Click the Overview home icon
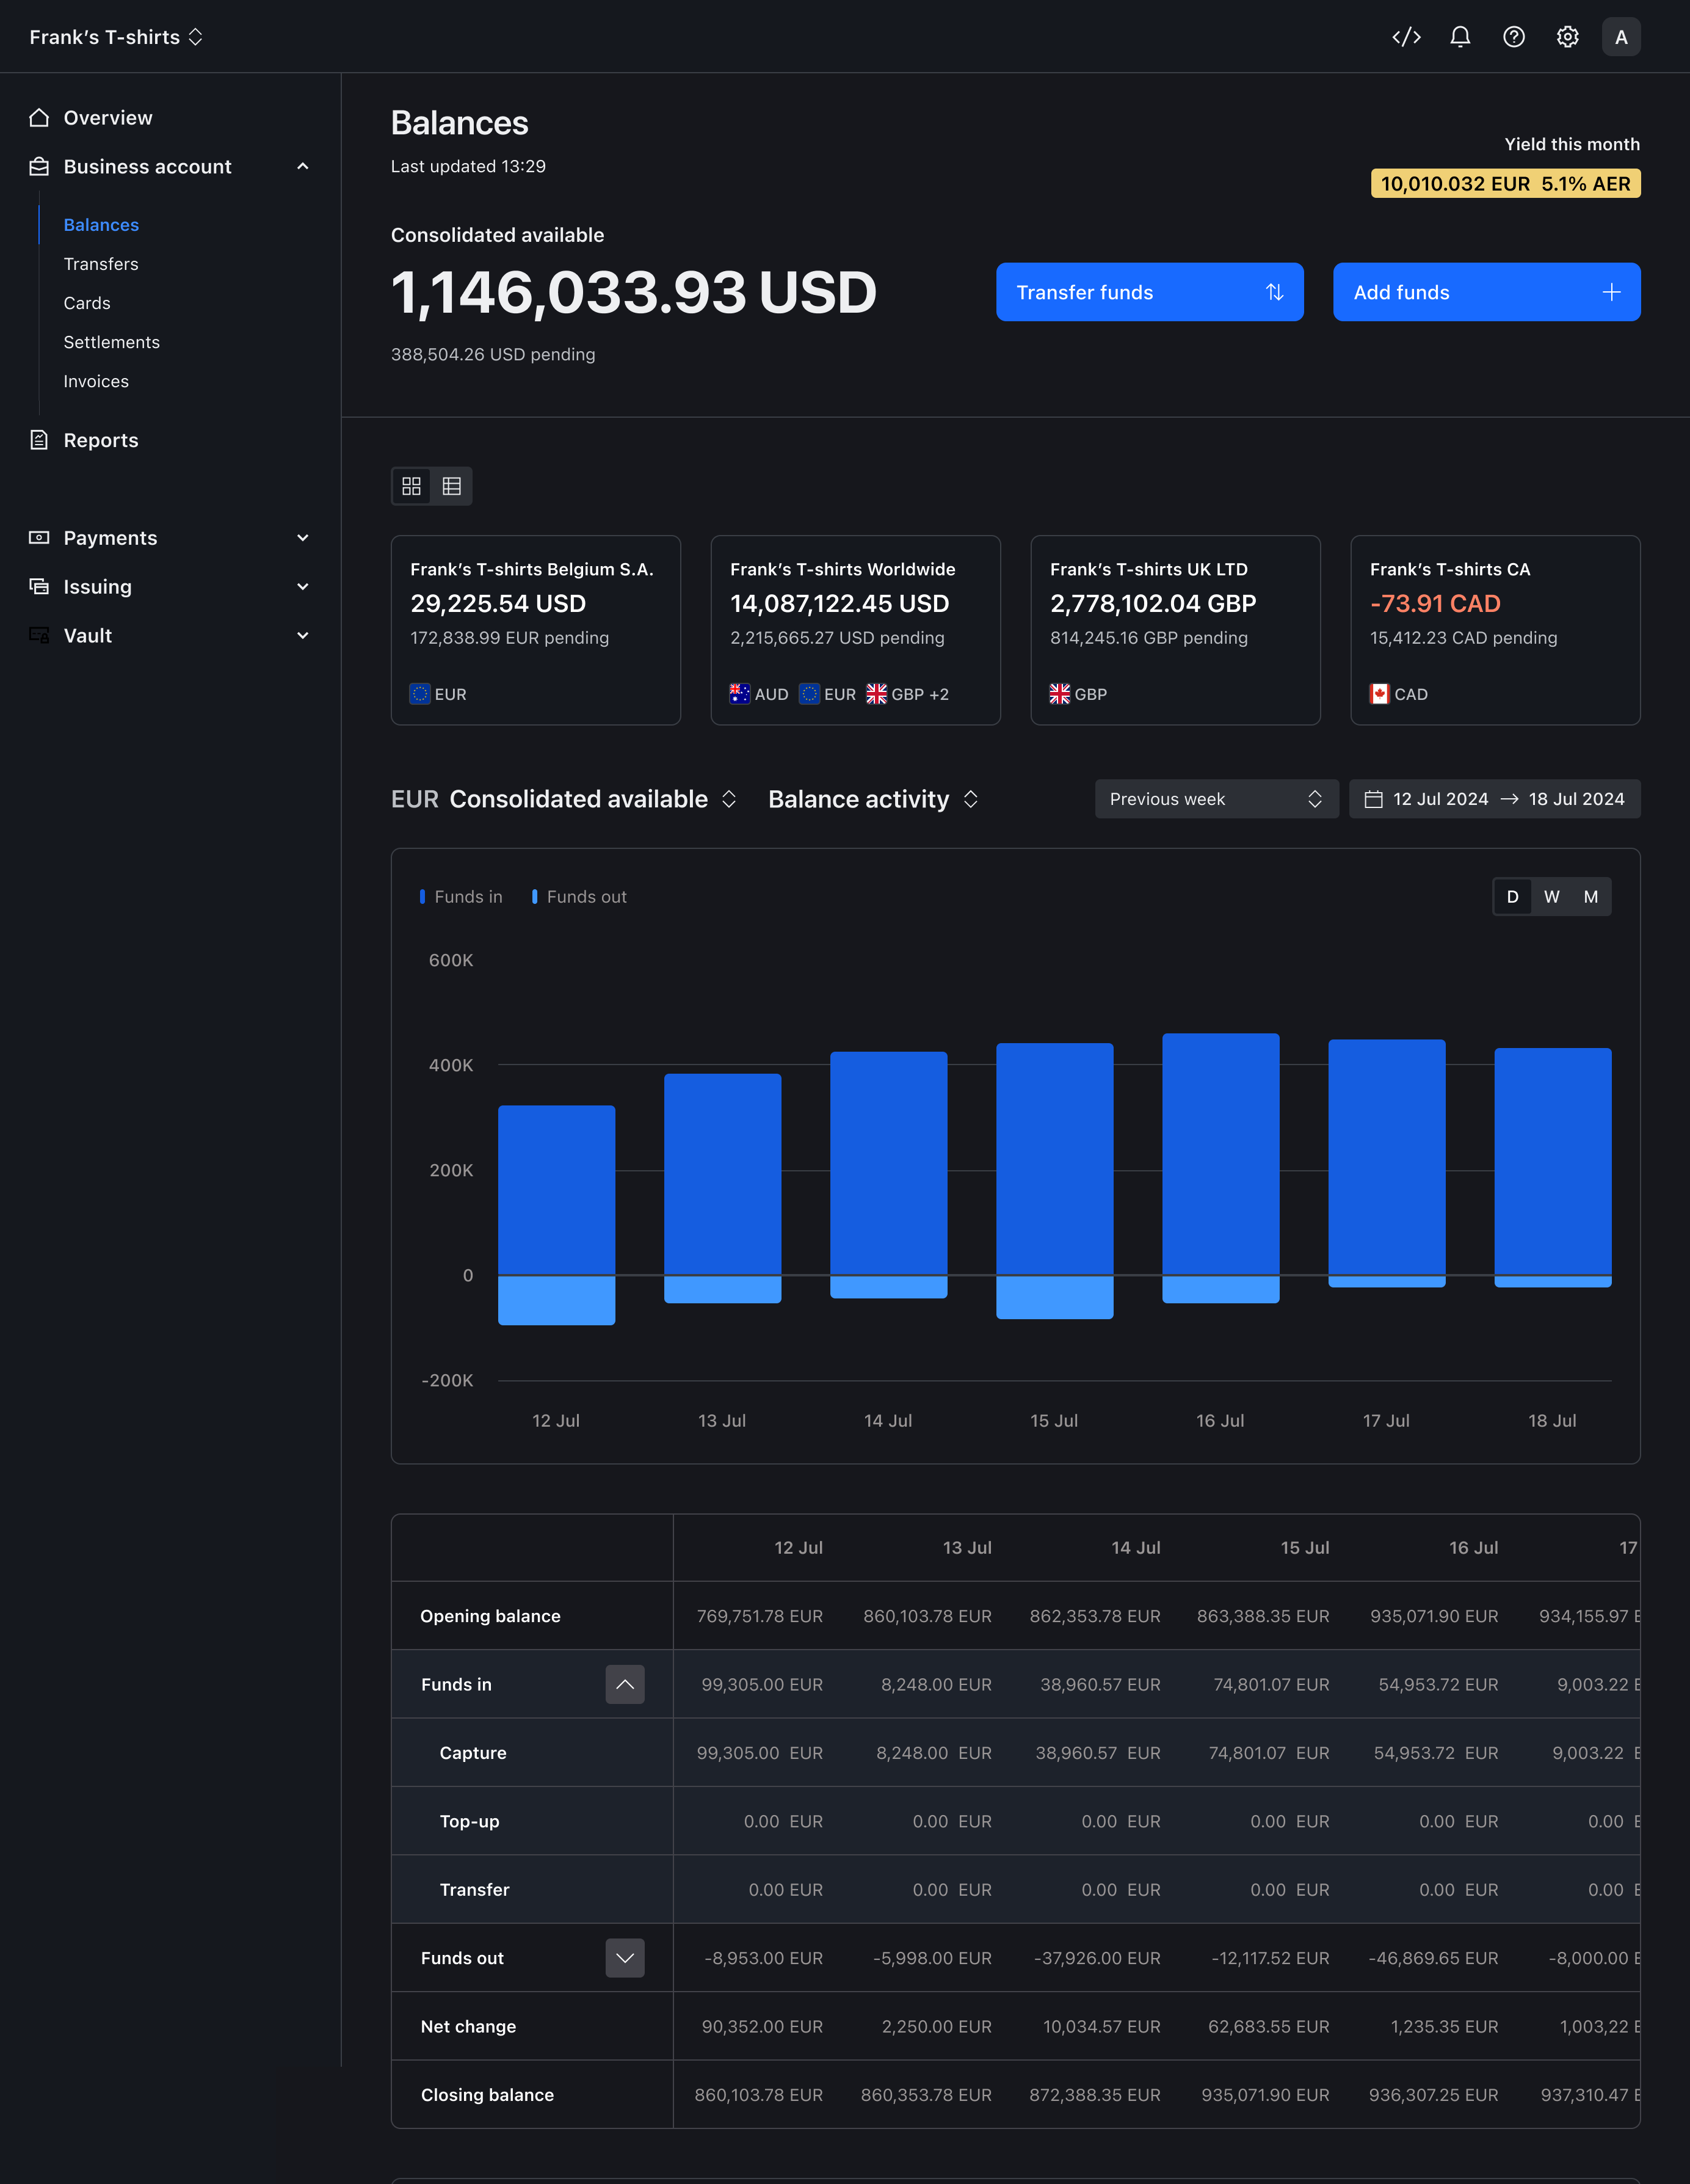 click(39, 117)
